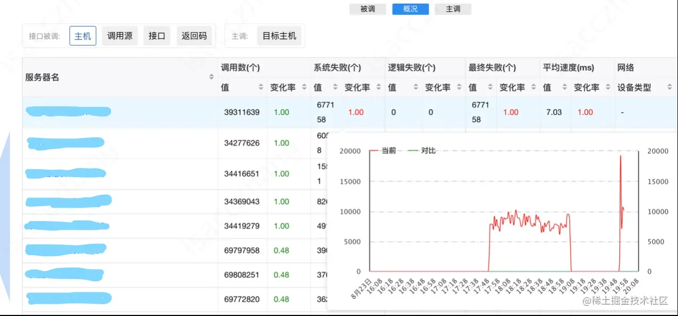
Task: Sort by 最终失败 值 column arrows
Action: click(491, 87)
